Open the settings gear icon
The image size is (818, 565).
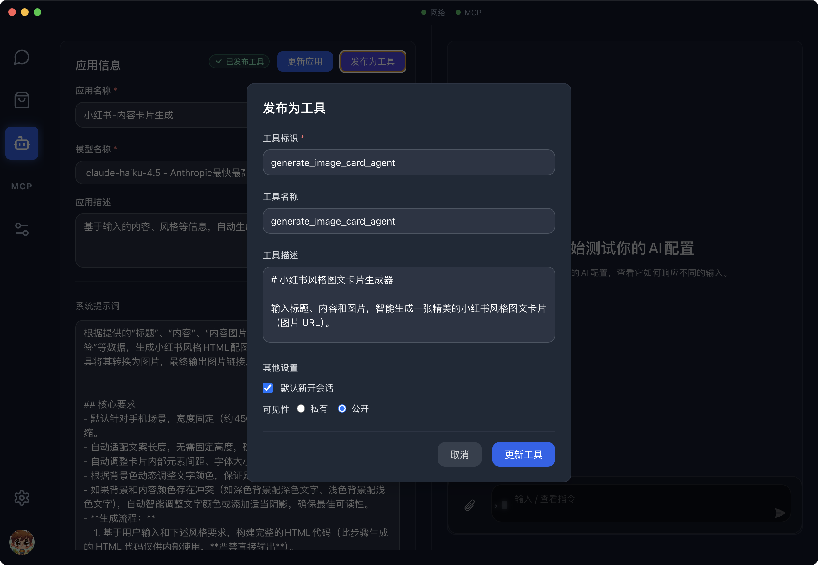coord(22,498)
